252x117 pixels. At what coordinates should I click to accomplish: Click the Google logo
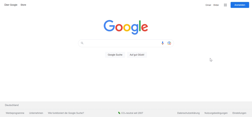pyautogui.click(x=126, y=27)
